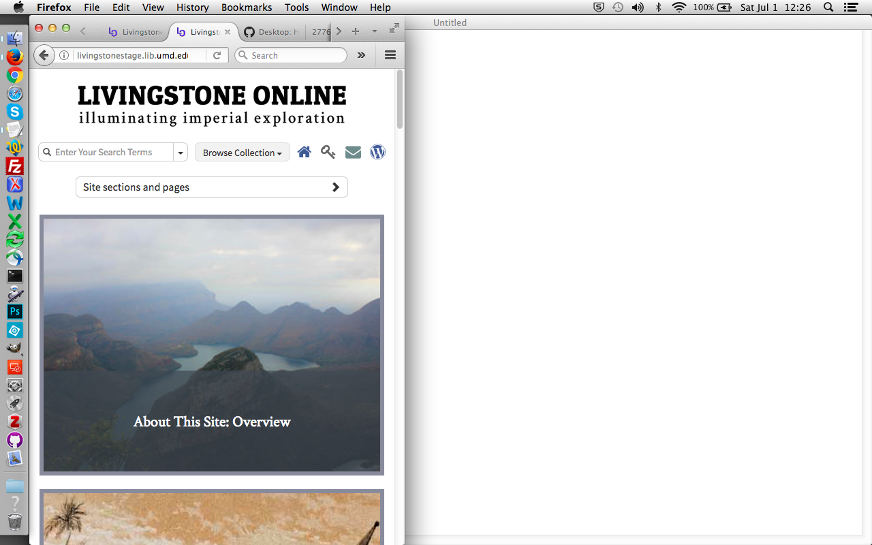
Task: Open Notification Center list icon
Action: click(x=850, y=7)
